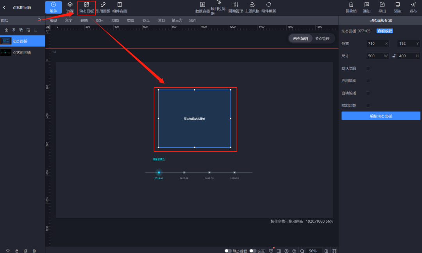Open the help question mark icon
422x253 pixels.
pos(294,251)
